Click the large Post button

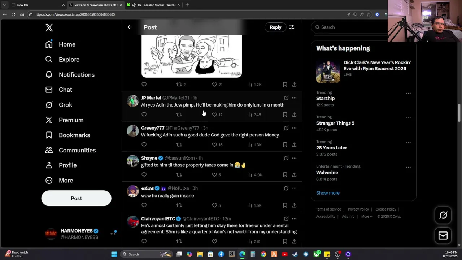click(76, 198)
